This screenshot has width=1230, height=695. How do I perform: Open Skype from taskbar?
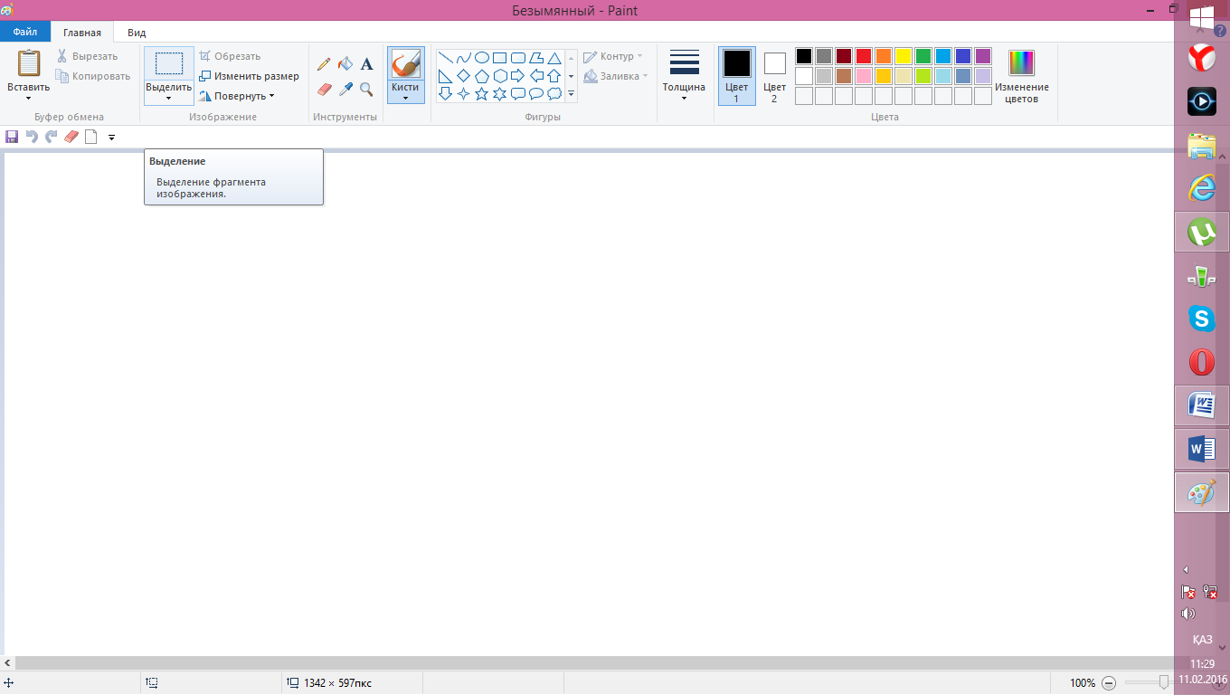click(x=1201, y=319)
